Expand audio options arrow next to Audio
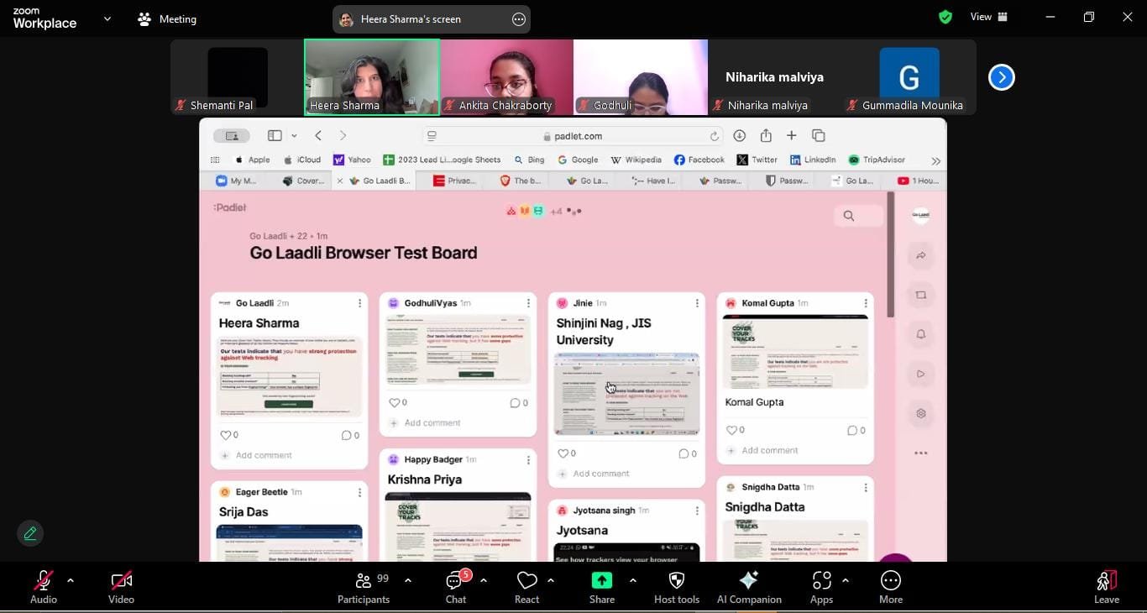This screenshot has width=1147, height=613. [71, 580]
